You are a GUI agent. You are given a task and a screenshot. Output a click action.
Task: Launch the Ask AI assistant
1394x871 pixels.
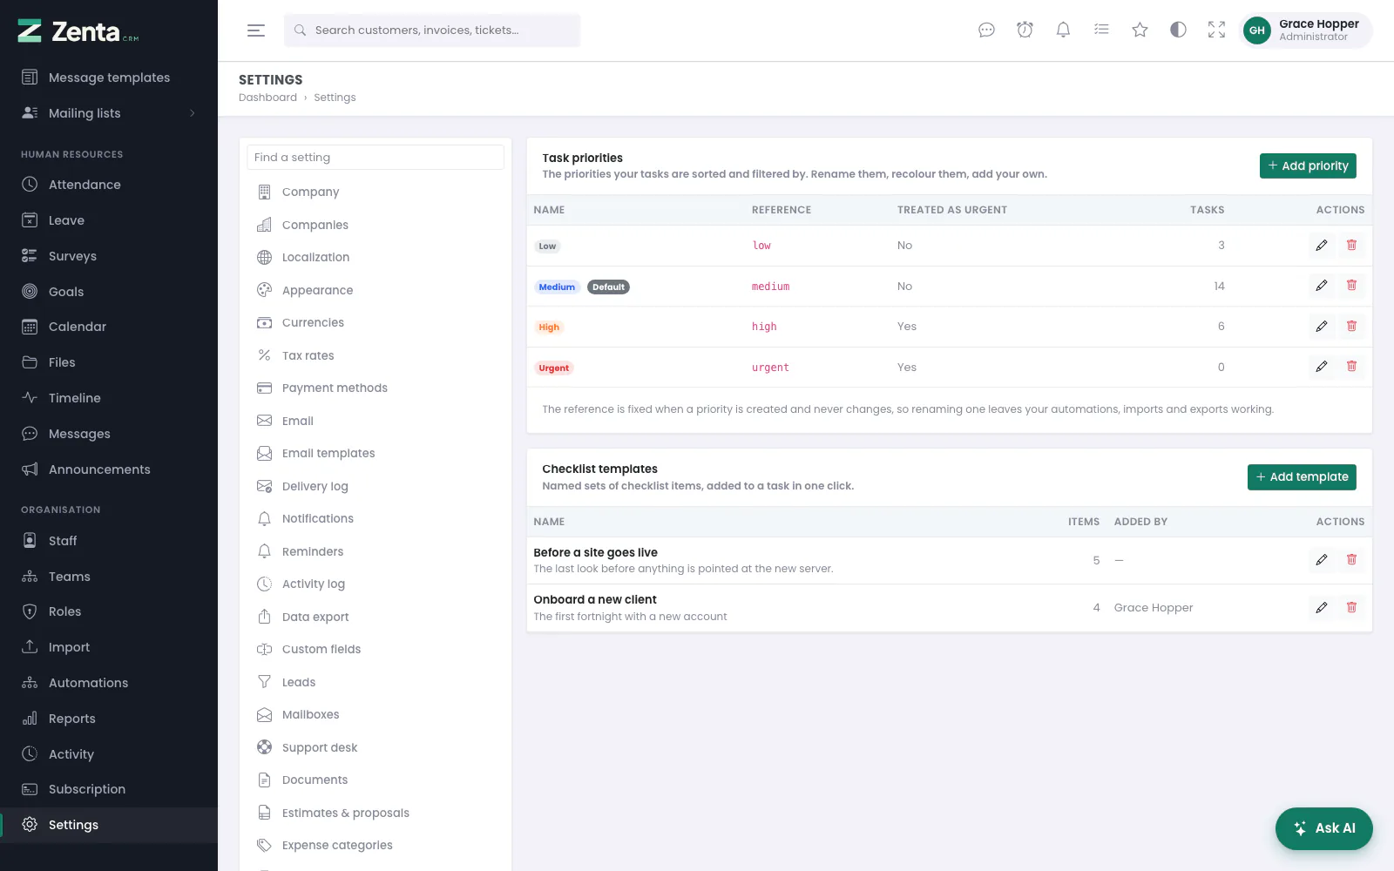[x=1323, y=828]
